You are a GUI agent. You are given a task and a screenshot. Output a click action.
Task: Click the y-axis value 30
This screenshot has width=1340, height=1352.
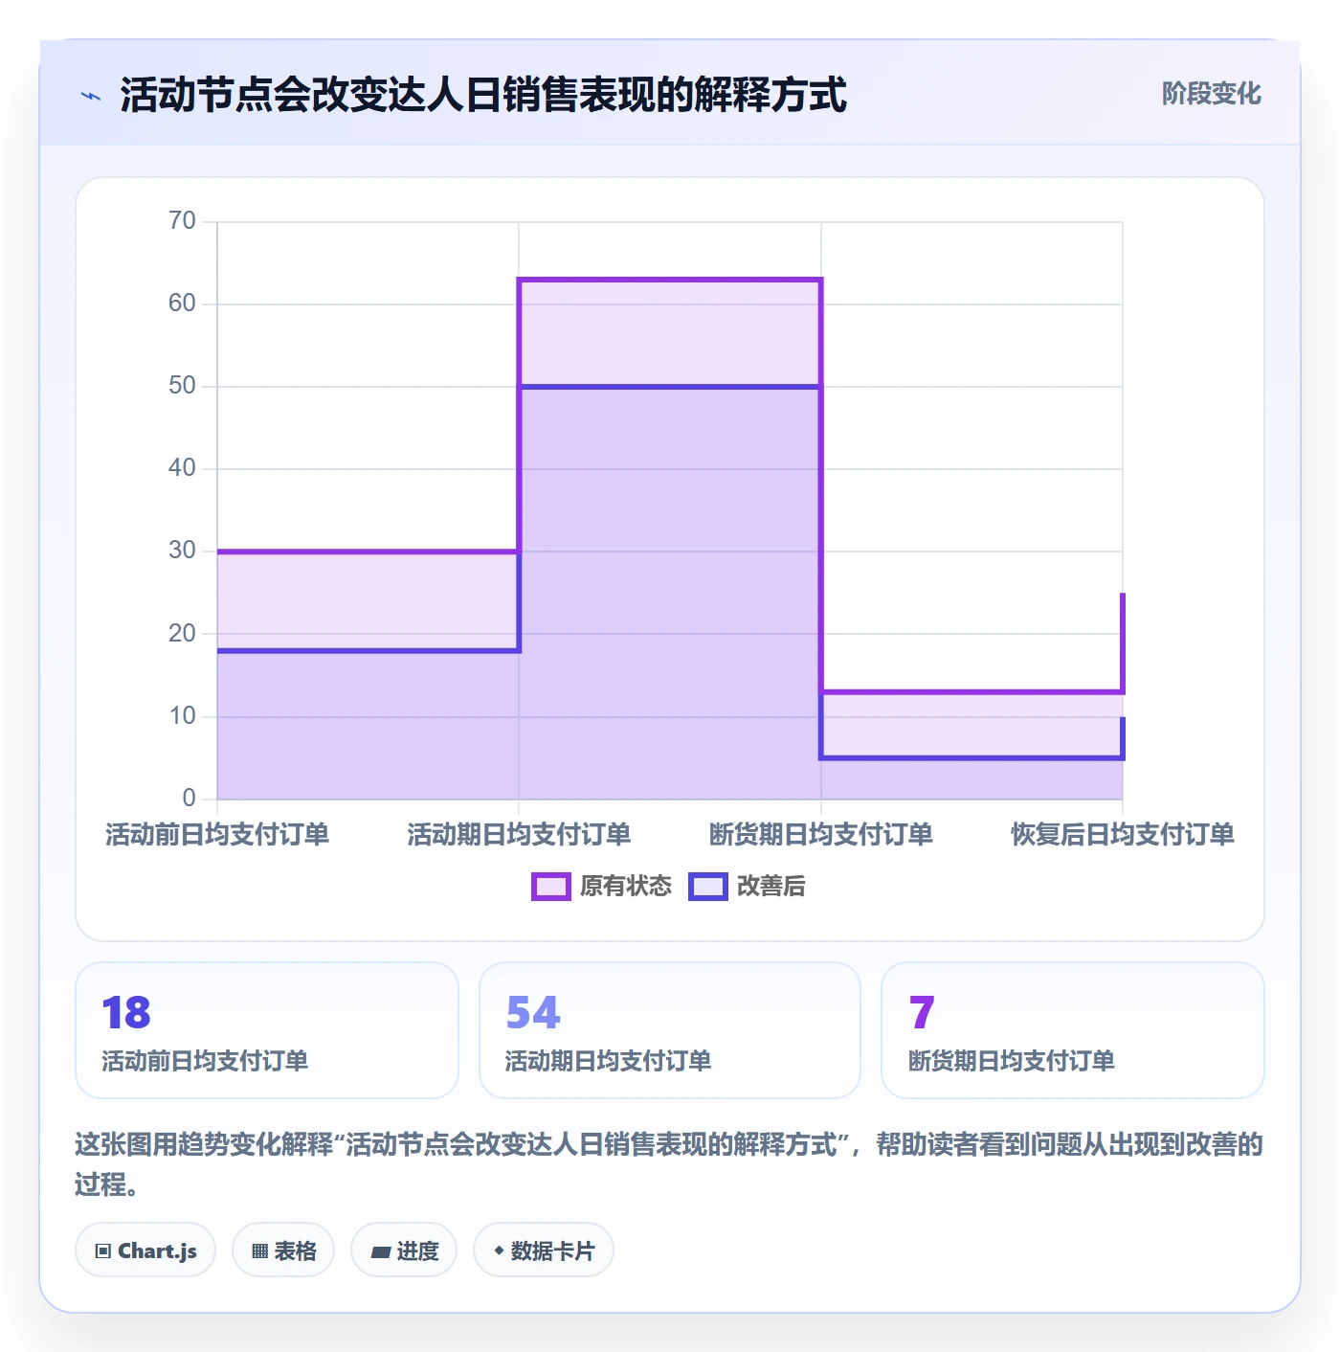(x=182, y=551)
